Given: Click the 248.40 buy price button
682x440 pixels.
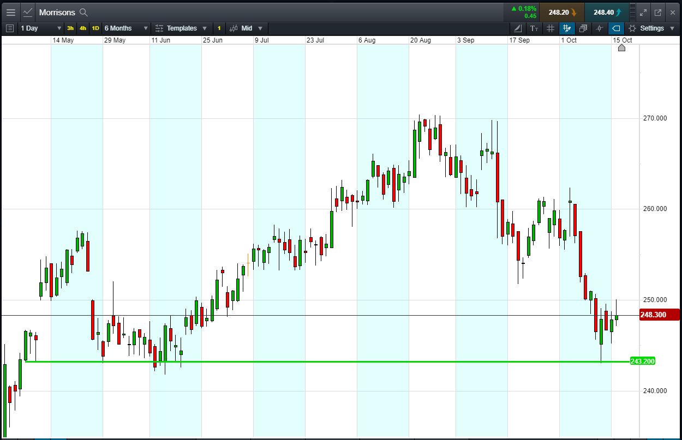Looking at the screenshot, I should [x=606, y=12].
